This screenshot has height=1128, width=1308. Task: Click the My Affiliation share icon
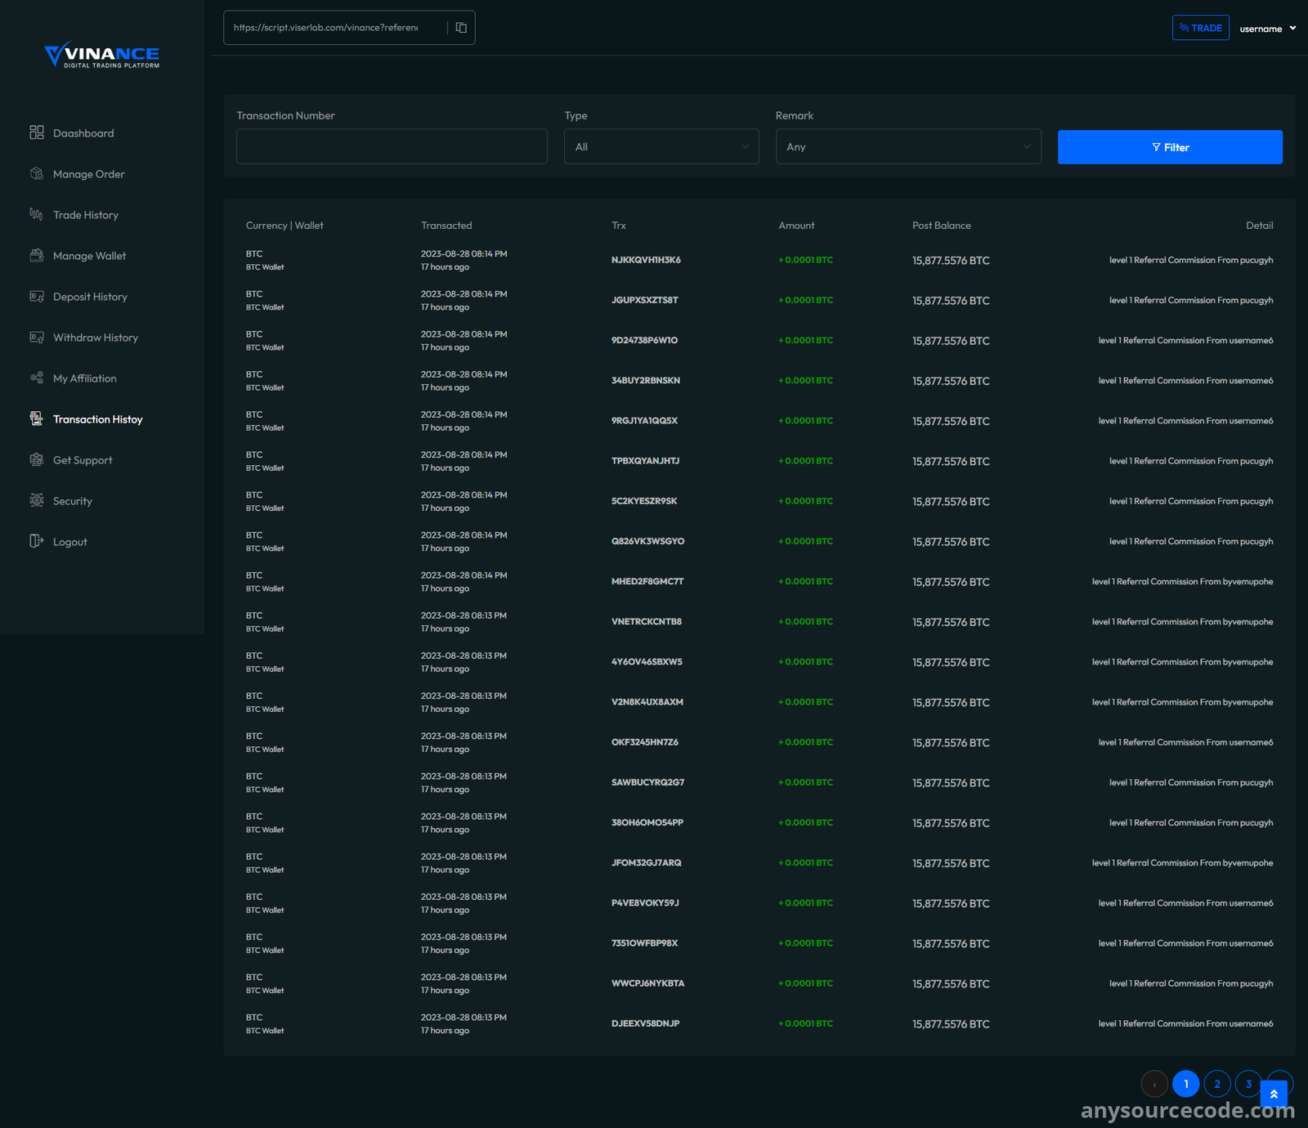coord(37,378)
